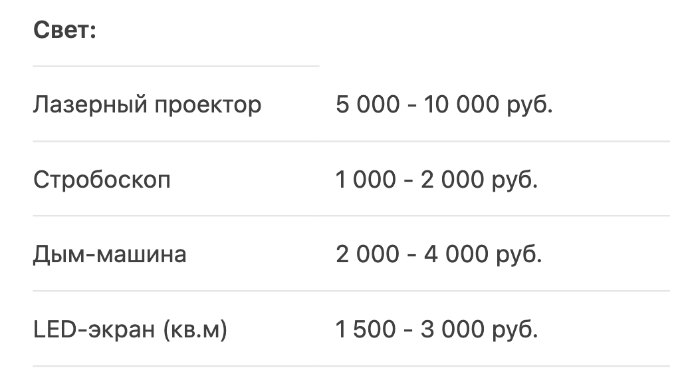Select the "Лазерный проектор" item name

147,104
